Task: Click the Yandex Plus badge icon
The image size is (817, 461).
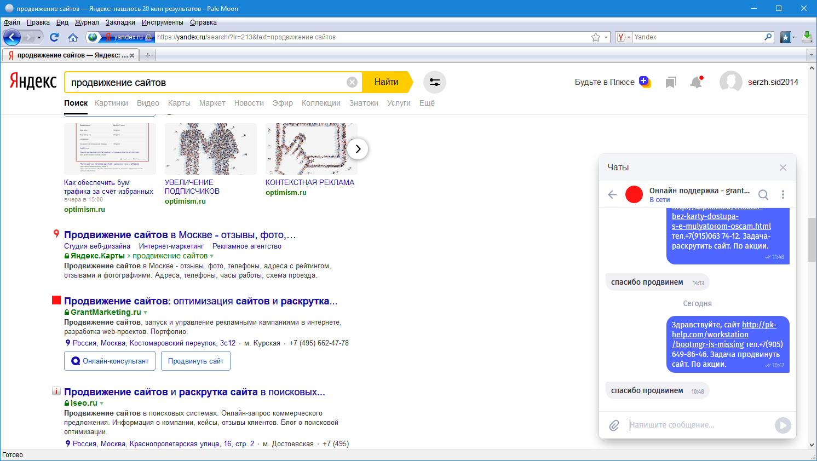Action: tap(645, 82)
